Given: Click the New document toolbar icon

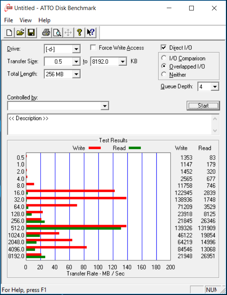Looking at the screenshot, I should (x=9, y=32).
